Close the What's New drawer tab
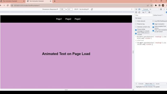This screenshot has height=94, width=167. (154, 84)
